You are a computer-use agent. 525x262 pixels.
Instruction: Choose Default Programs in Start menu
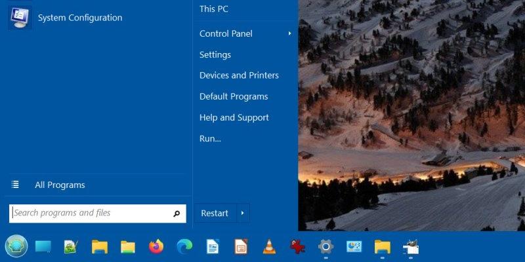tap(234, 96)
